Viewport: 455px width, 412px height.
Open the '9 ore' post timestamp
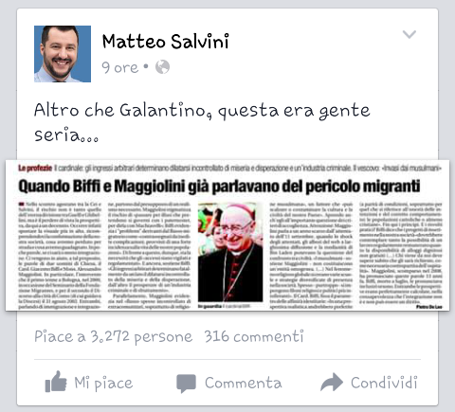click(119, 67)
